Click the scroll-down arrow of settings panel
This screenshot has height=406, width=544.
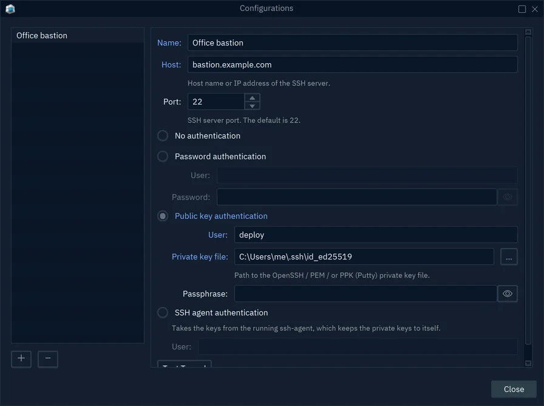[528, 363]
